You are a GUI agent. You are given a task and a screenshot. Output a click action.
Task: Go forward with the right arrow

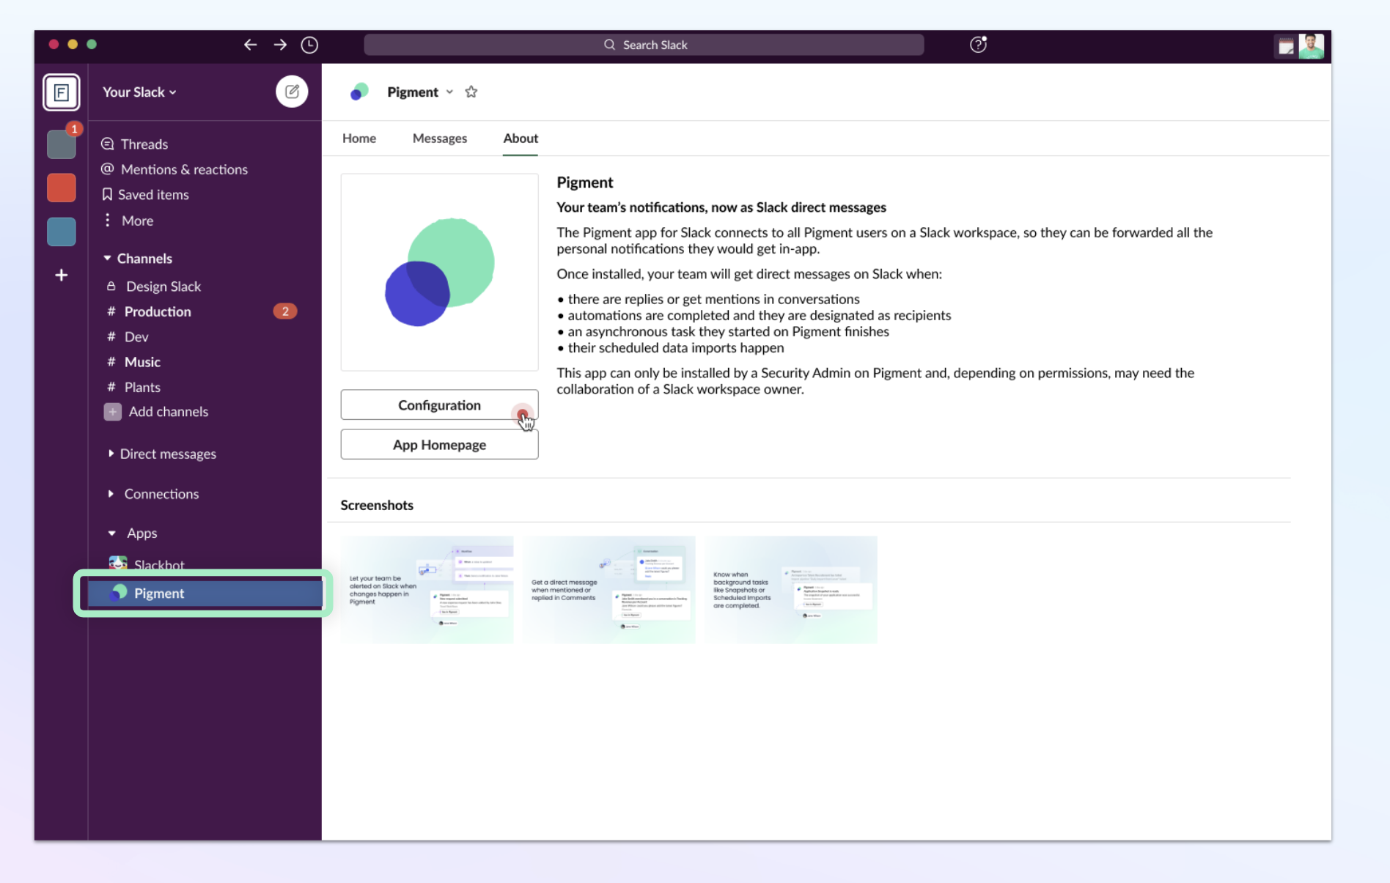pyautogui.click(x=280, y=45)
